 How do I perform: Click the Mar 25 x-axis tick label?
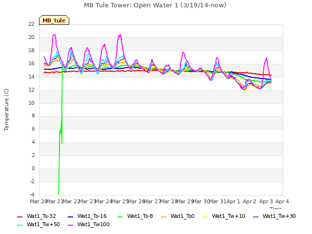[120, 201]
